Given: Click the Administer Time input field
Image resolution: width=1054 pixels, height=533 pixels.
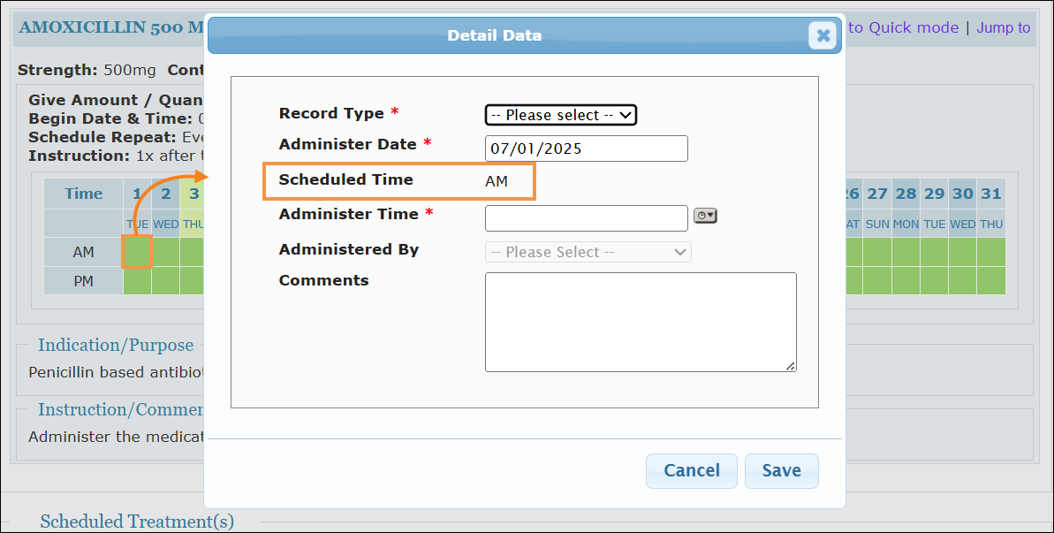Looking at the screenshot, I should [x=586, y=218].
